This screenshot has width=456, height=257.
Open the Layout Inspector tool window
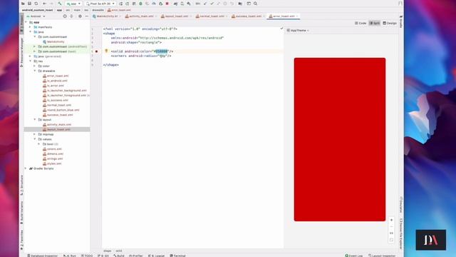(x=382, y=256)
